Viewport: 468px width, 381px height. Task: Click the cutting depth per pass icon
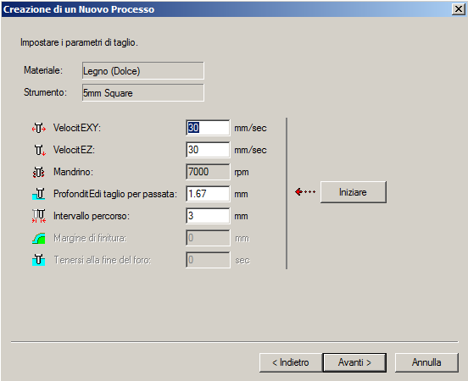coord(39,194)
